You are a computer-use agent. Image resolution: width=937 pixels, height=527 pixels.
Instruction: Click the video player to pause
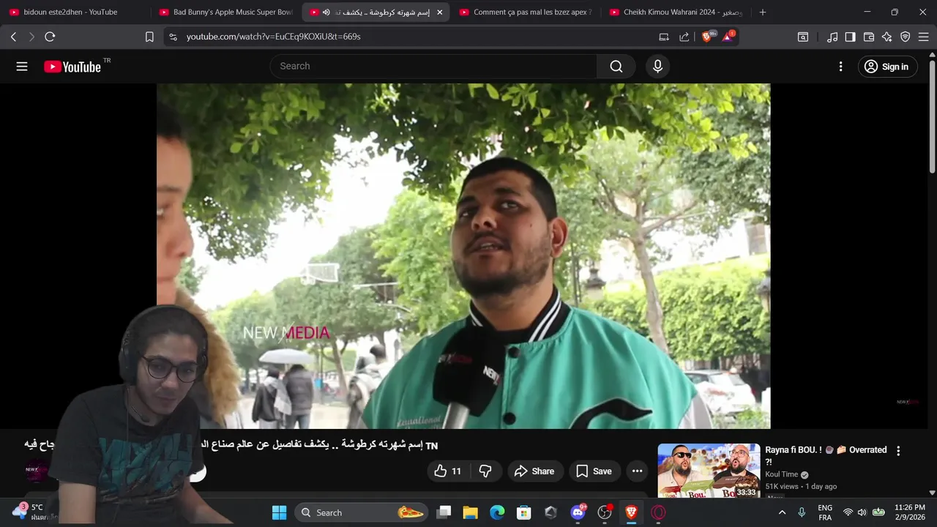463,256
